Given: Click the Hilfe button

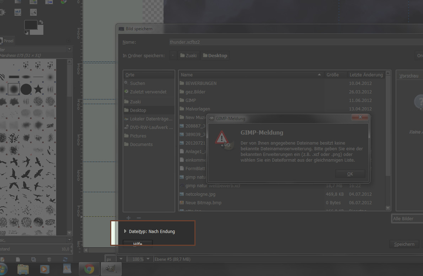Looking at the screenshot, I should click(138, 244).
